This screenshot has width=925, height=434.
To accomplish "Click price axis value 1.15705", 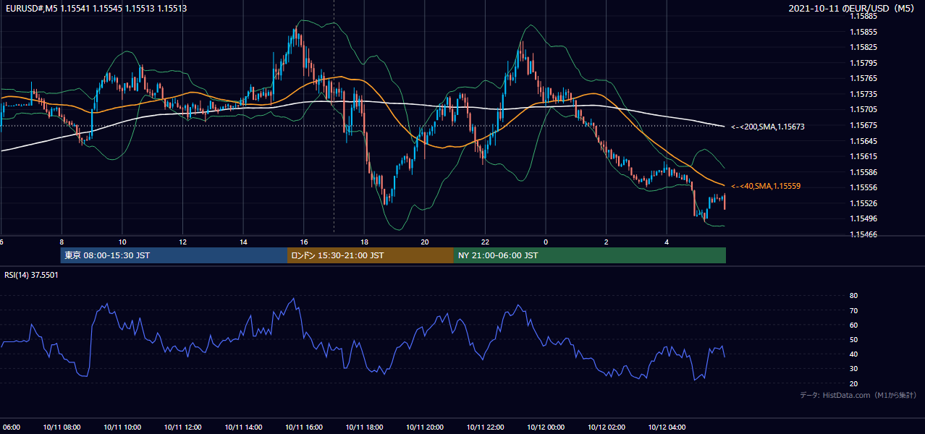I will [x=864, y=109].
